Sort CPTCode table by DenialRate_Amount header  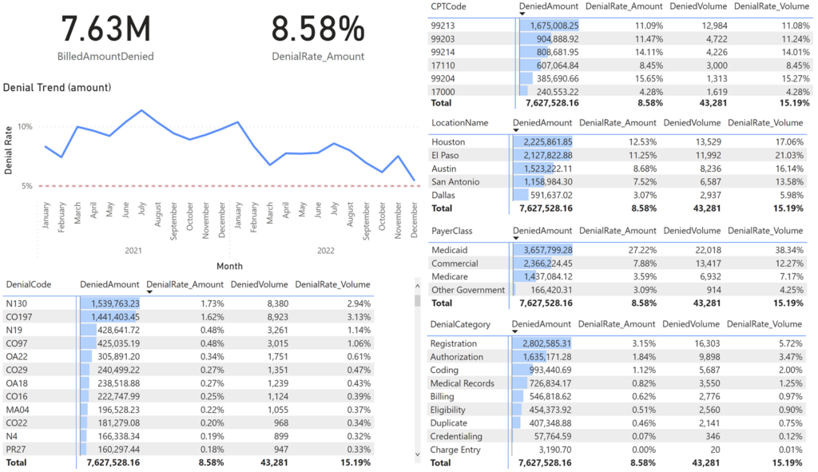tap(624, 6)
